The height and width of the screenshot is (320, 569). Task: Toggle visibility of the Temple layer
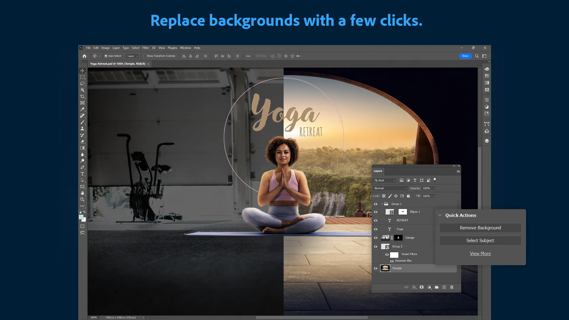click(376, 268)
